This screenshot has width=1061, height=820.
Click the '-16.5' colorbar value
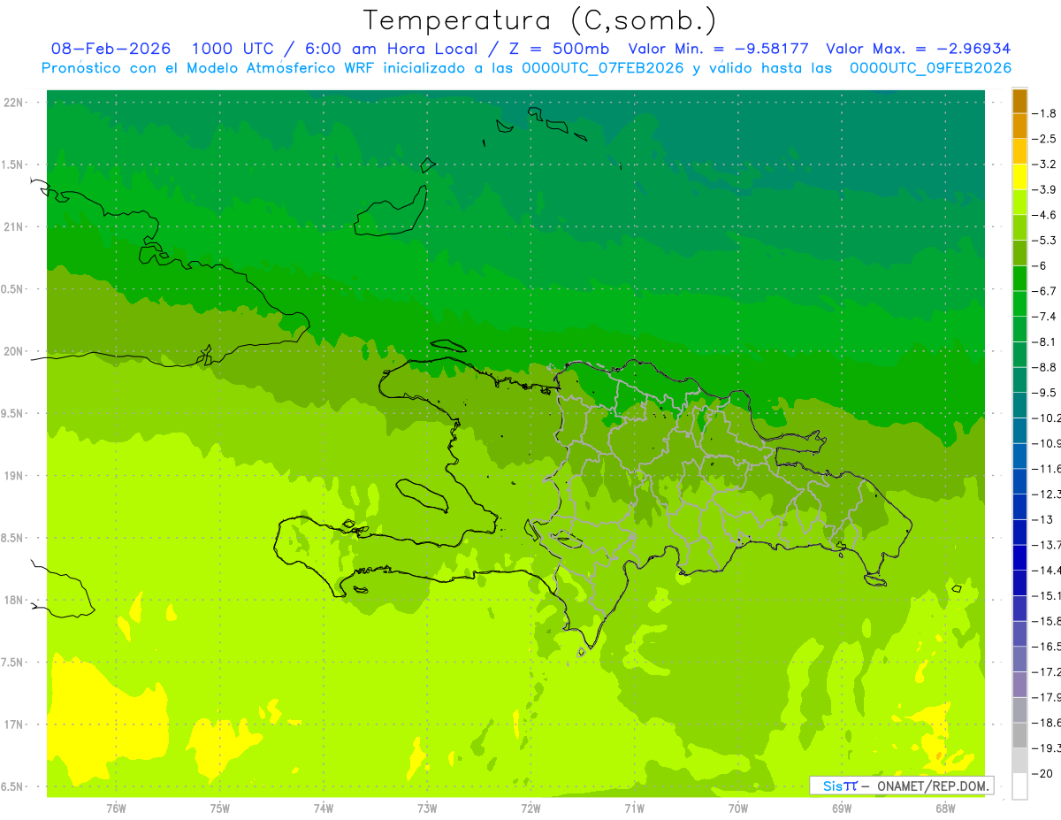(1048, 647)
